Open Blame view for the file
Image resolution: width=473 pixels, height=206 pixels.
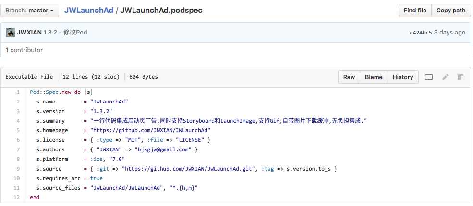click(x=374, y=77)
